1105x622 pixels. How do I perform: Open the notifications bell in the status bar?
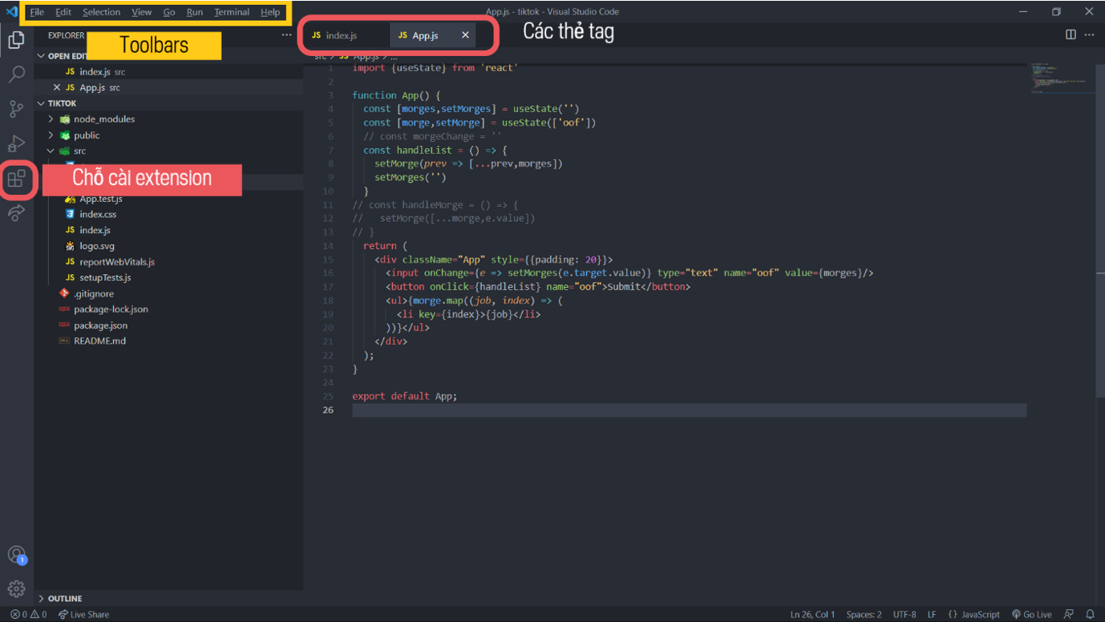pyautogui.click(x=1090, y=615)
